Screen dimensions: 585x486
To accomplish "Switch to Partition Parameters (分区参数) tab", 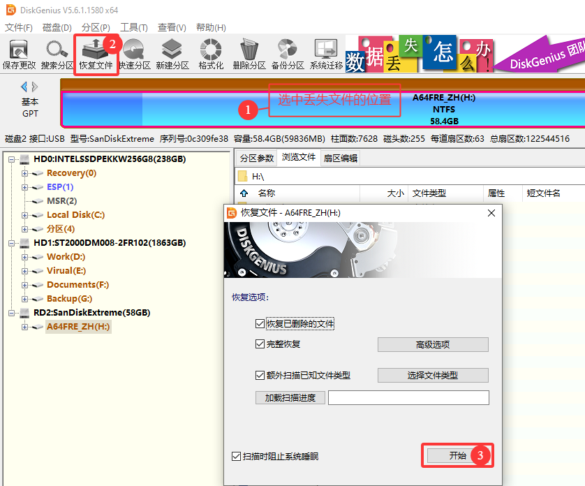I will tap(257, 159).
